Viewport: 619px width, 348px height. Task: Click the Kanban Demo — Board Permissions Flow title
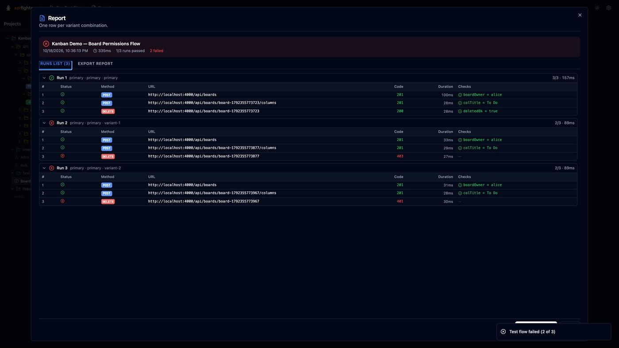tap(96, 44)
